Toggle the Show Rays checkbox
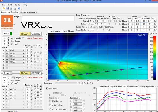 [x=47, y=88]
